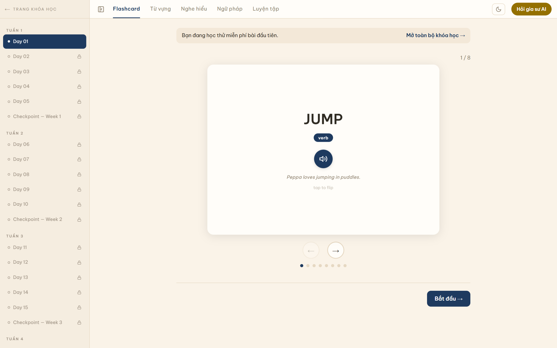Open Mở toàn bộ khóa học link
557x348 pixels.
click(x=436, y=35)
